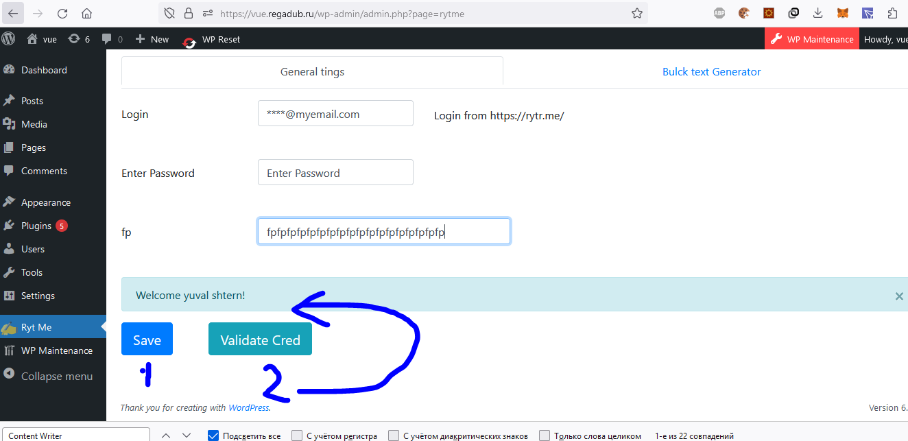Focus the Login email field
This screenshot has width=908, height=441.
click(x=335, y=114)
